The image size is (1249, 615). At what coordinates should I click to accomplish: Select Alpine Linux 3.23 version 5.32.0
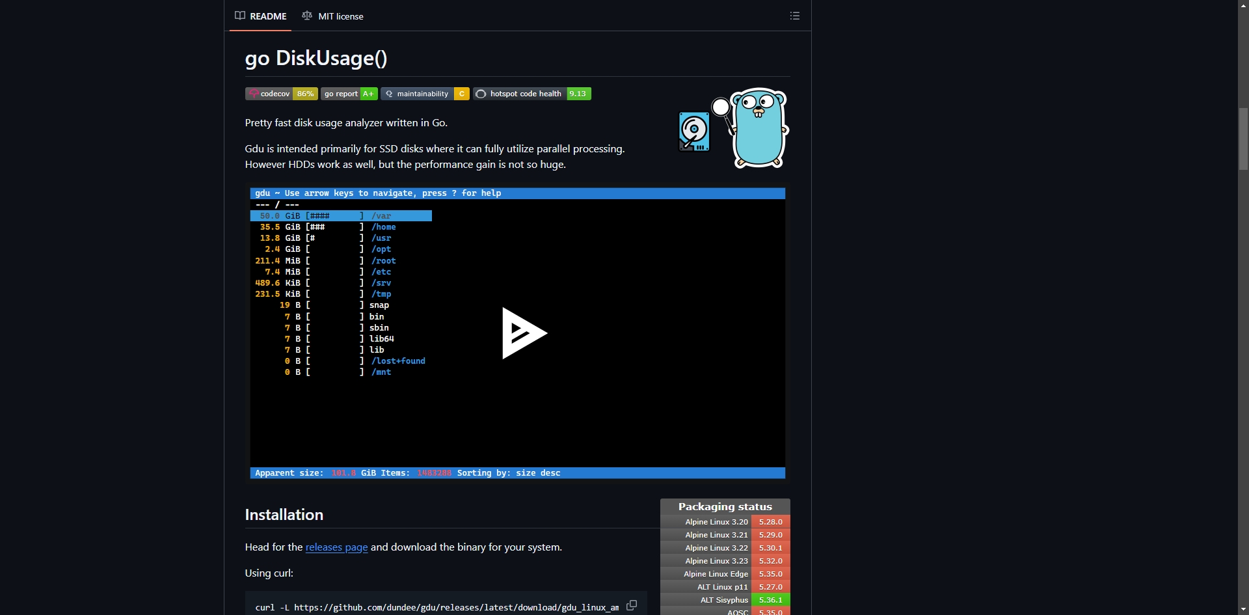click(725, 561)
